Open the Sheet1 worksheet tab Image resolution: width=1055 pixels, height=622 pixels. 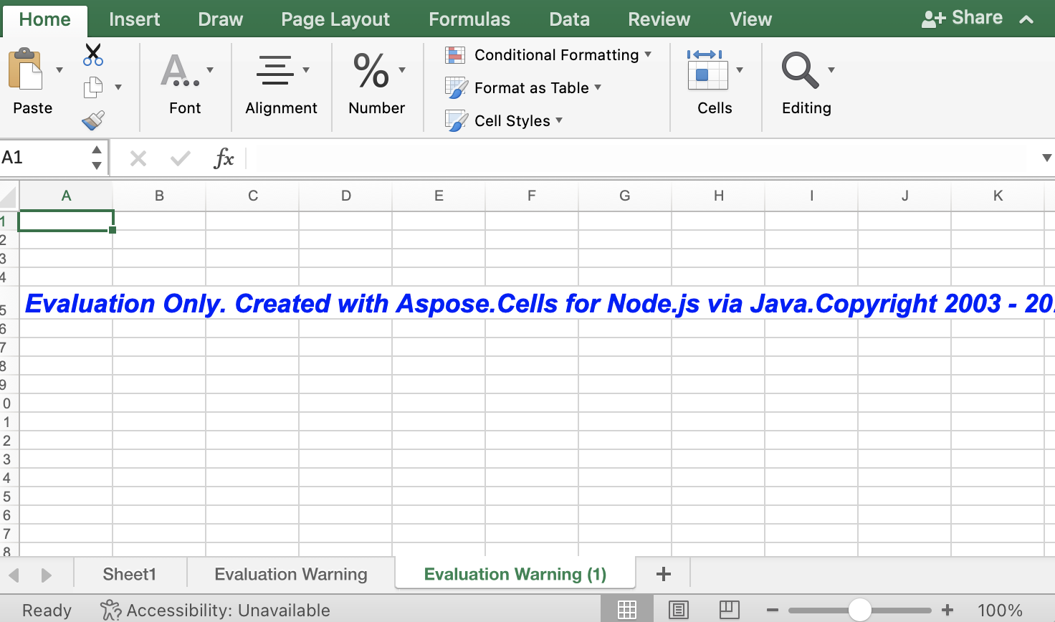tap(129, 573)
